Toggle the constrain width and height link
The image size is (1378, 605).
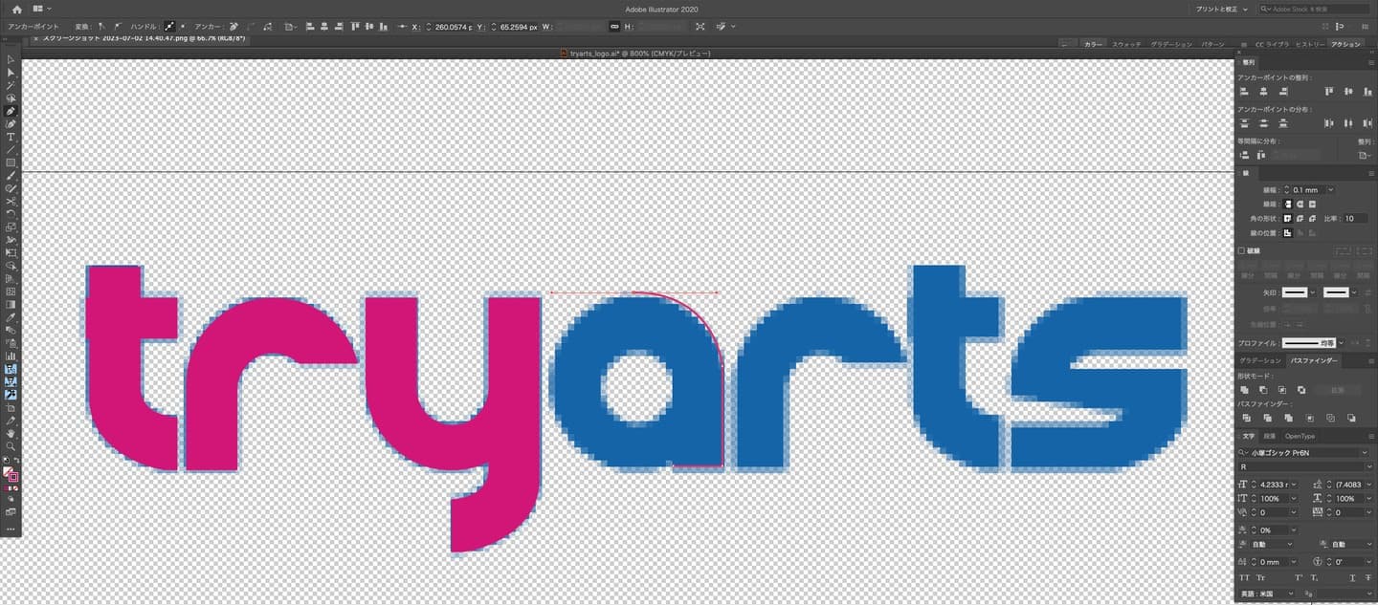click(x=614, y=27)
